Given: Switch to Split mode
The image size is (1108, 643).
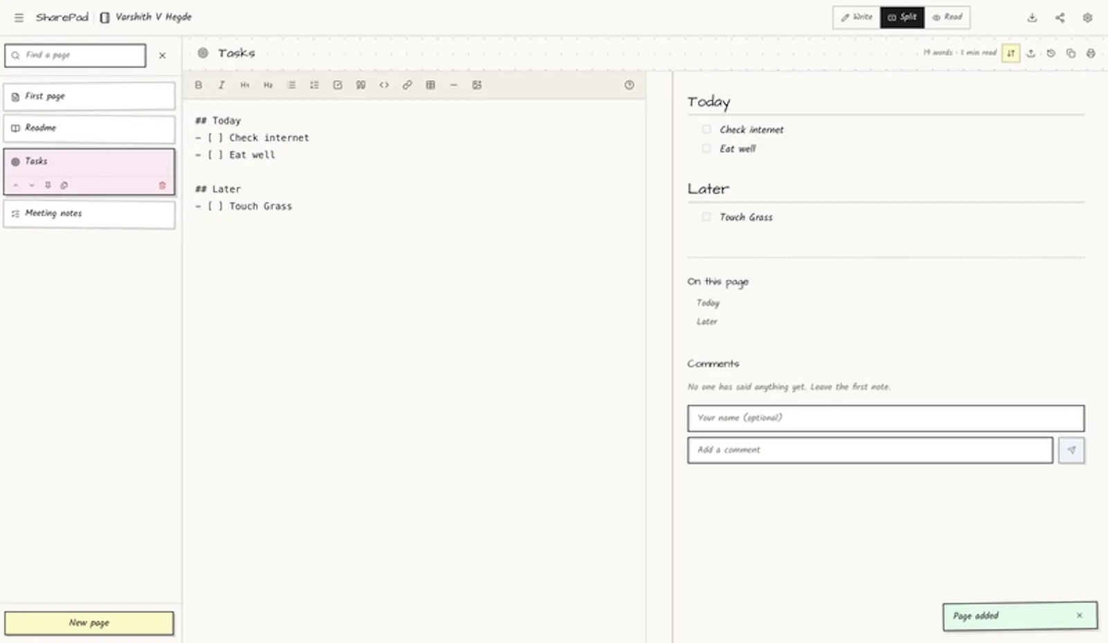Looking at the screenshot, I should (x=902, y=17).
